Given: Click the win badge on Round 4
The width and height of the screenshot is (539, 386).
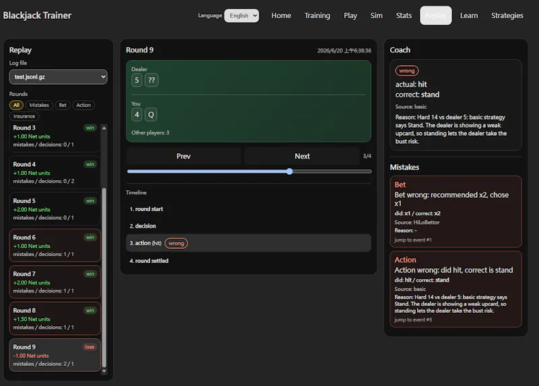Looking at the screenshot, I should [90, 164].
